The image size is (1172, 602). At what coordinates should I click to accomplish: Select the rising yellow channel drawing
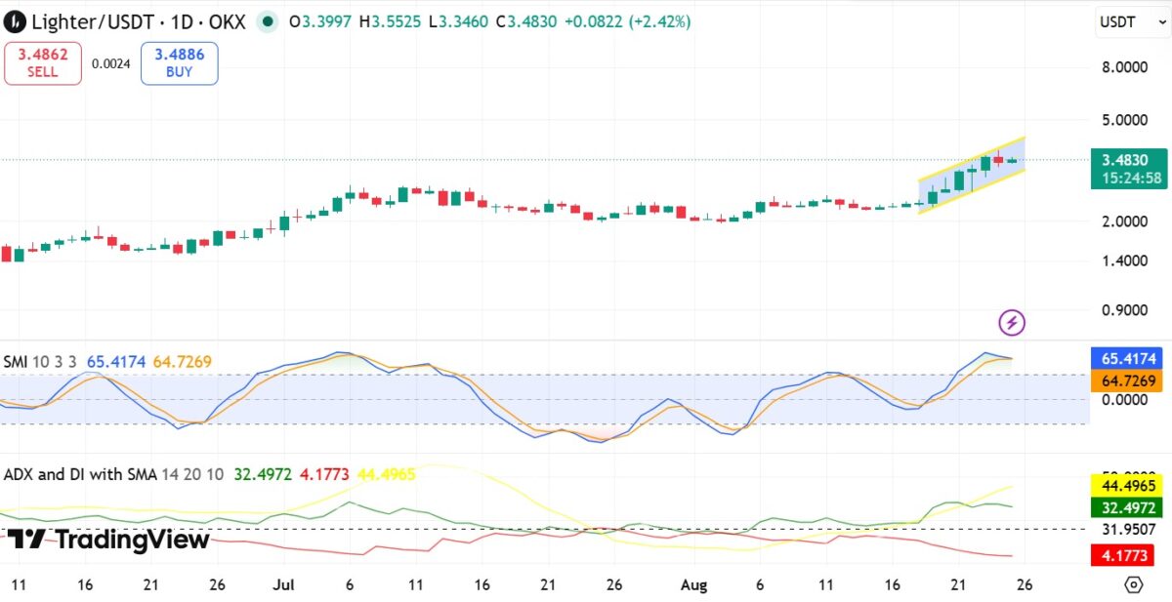coord(971,175)
